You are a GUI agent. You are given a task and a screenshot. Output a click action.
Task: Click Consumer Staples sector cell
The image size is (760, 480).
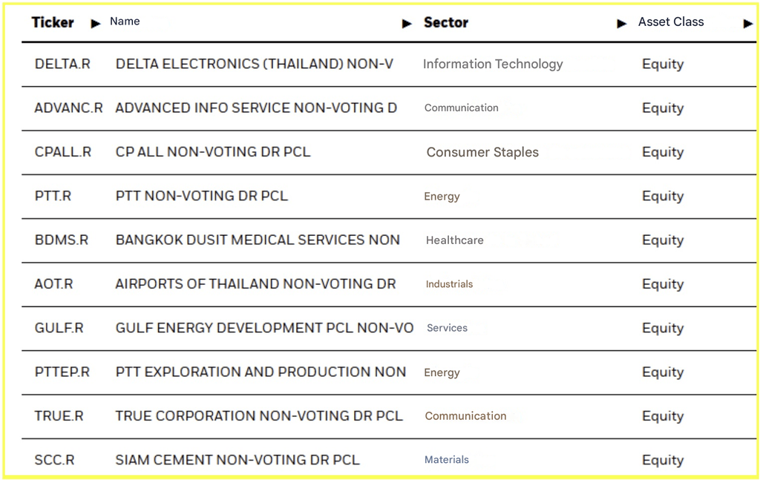(x=482, y=152)
